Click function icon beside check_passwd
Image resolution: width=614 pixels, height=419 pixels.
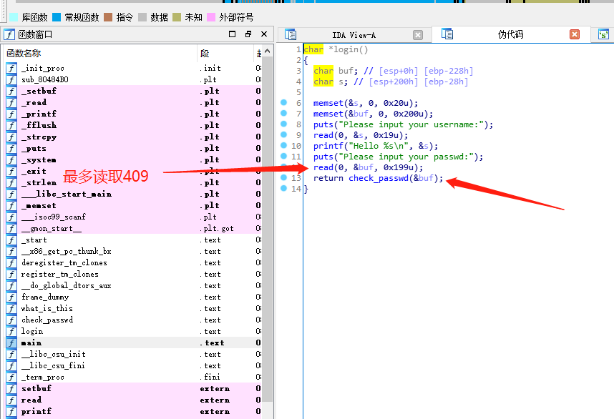pyautogui.click(x=11, y=320)
